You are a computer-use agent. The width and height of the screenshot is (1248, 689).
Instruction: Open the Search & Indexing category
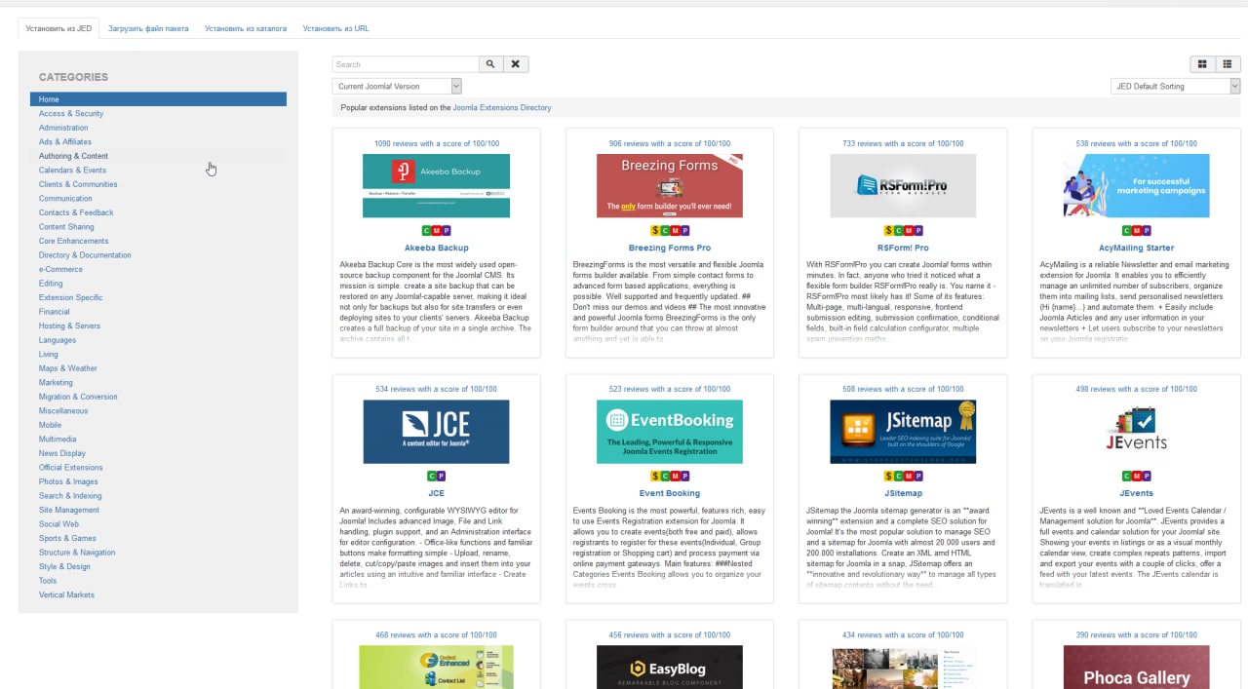pyautogui.click(x=70, y=496)
